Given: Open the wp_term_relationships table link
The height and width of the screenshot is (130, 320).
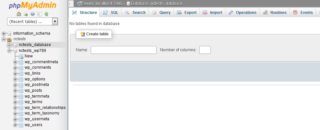Looking at the screenshot, I should click(x=45, y=108).
